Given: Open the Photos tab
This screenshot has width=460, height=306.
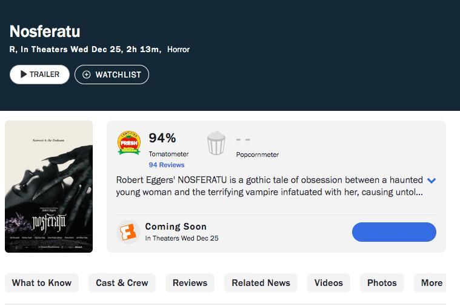Looking at the screenshot, I should point(382,283).
